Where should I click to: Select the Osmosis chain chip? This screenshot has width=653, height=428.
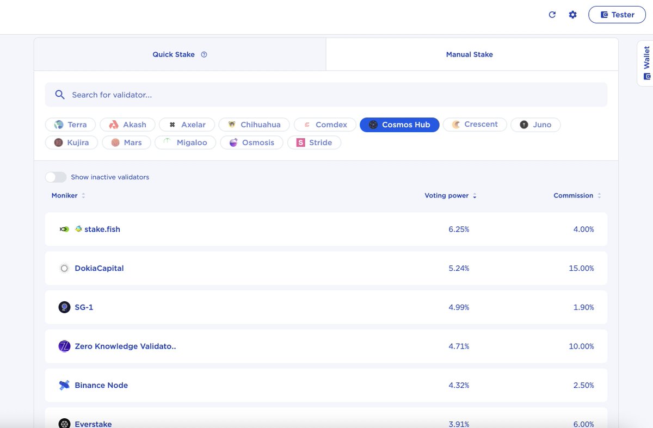251,142
